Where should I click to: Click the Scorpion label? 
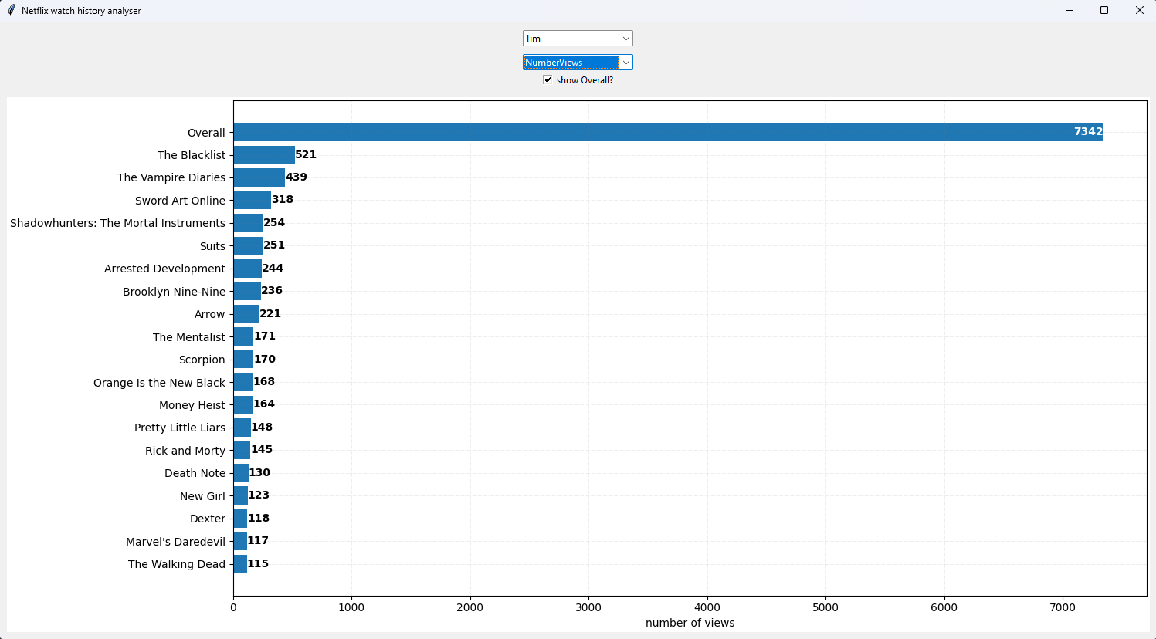pos(202,360)
